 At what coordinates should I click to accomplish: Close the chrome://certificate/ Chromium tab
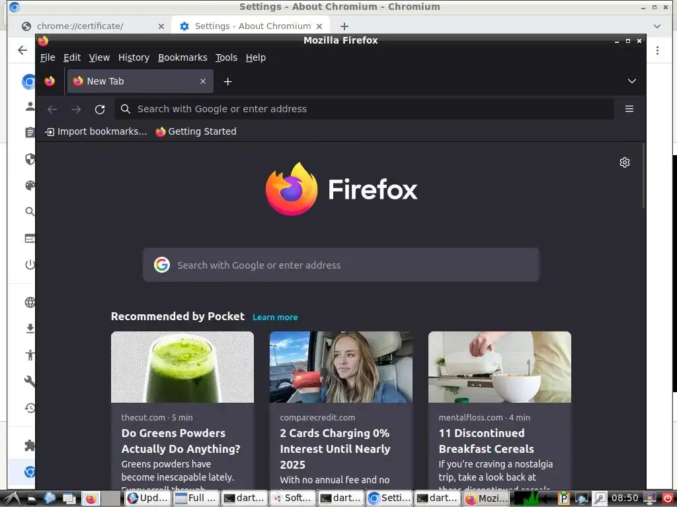coord(161,26)
